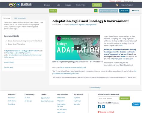Open the Share dropdown button
This screenshot has height=113, width=142.
point(124,11)
